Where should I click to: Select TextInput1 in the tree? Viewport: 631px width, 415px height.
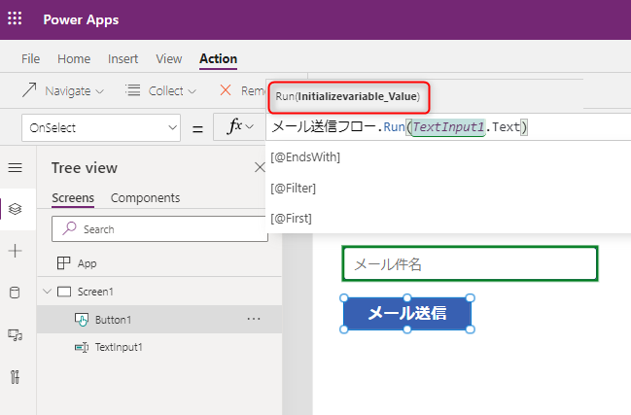(x=119, y=347)
